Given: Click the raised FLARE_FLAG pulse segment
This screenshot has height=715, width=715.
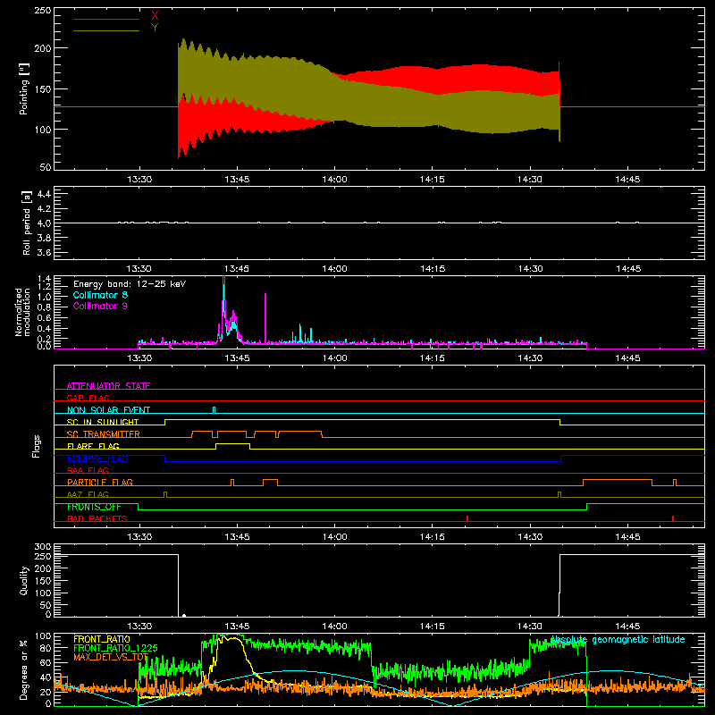Looking at the screenshot, I should point(232,443).
